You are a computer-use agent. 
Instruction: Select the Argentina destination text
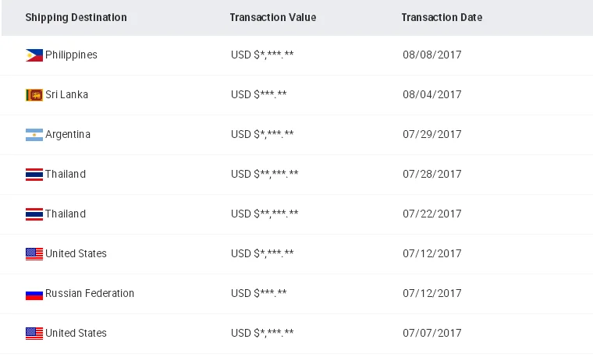click(68, 135)
